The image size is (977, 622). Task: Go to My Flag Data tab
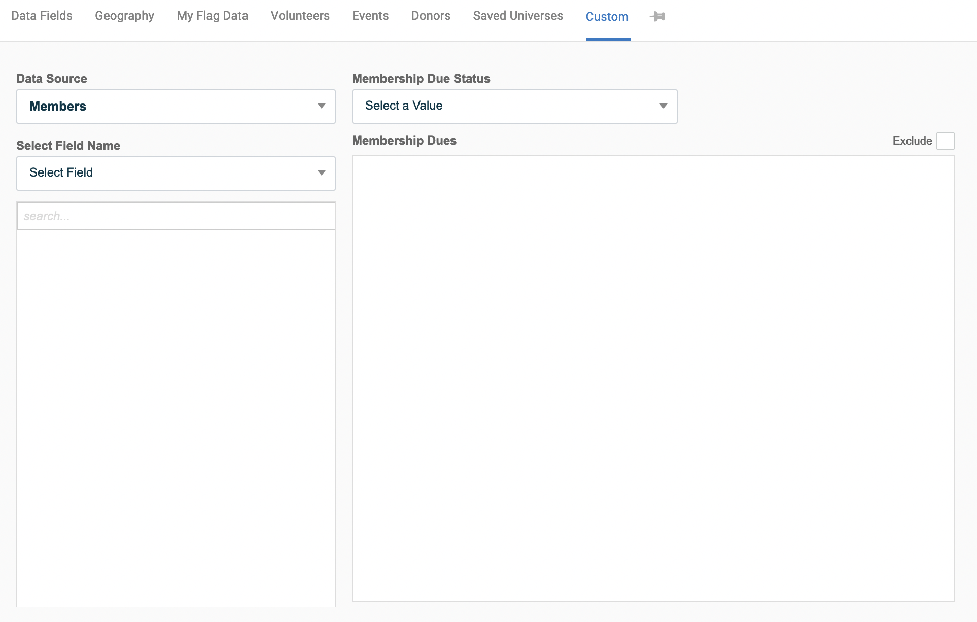(x=213, y=16)
